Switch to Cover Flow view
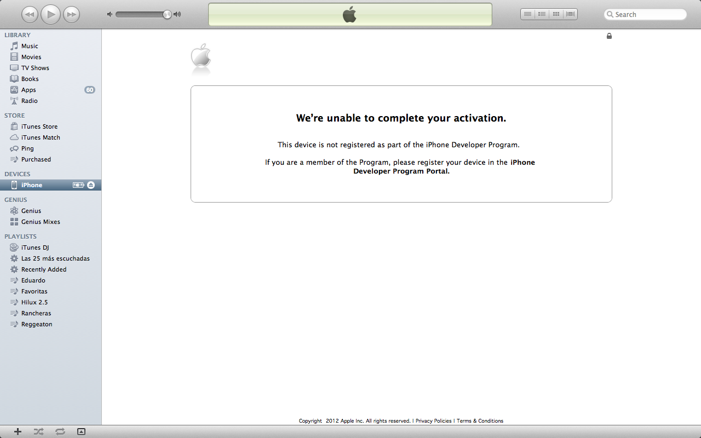 (570, 14)
